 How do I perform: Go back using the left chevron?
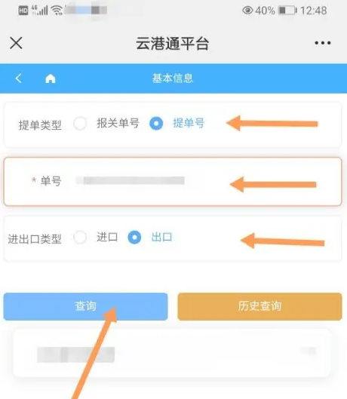tap(18, 78)
